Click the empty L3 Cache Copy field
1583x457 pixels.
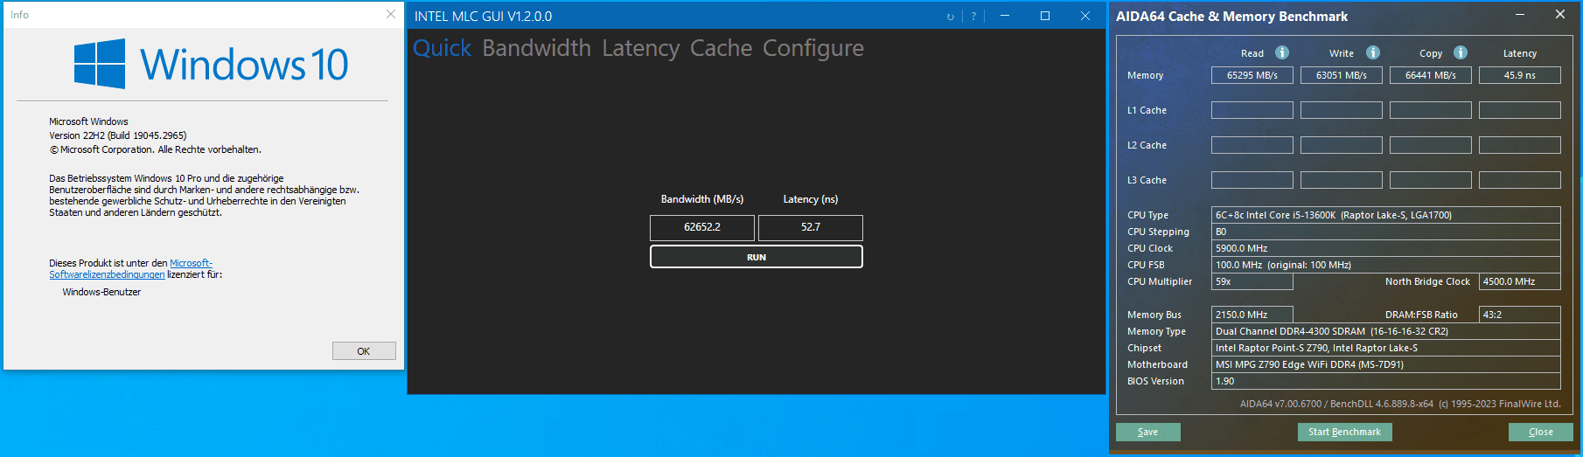pos(1431,180)
